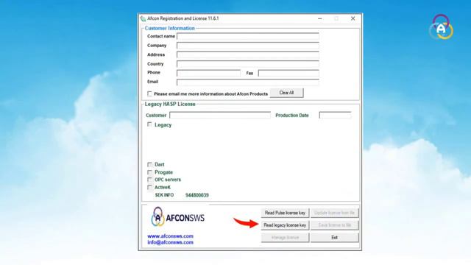This screenshot has height=265, width=471.
Task: Enable the Progate checkbox
Action: click(x=149, y=172)
